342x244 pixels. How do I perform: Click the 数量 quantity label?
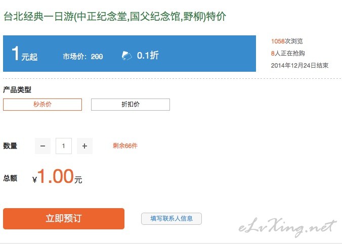(10, 146)
